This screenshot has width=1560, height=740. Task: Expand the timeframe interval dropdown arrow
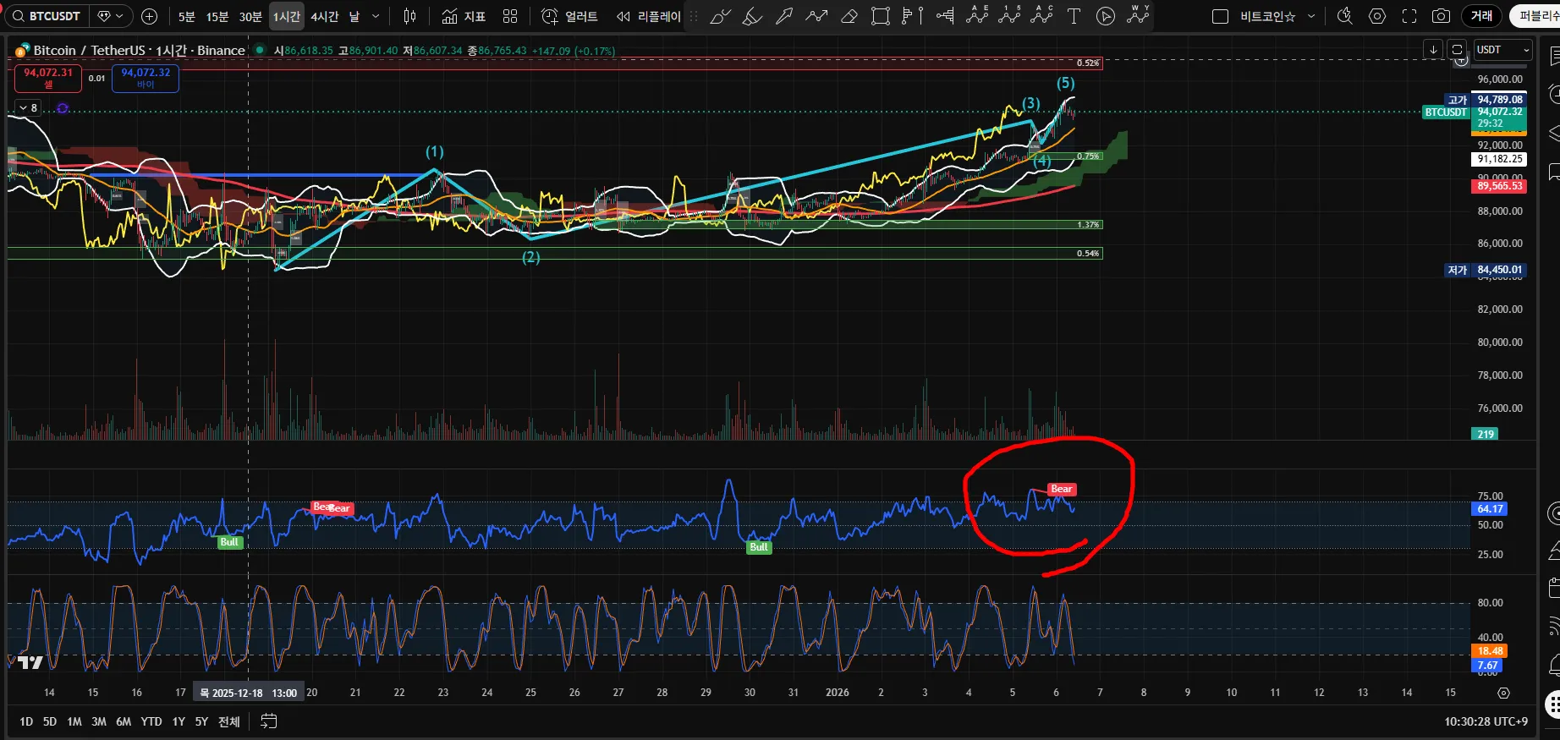coord(376,16)
